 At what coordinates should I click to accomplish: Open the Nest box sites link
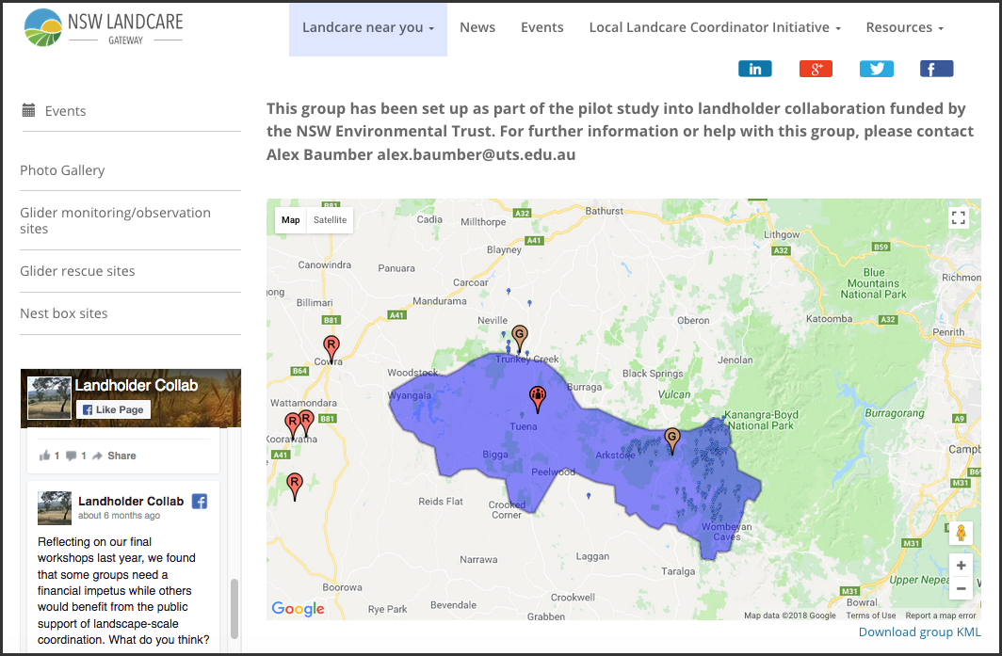pyautogui.click(x=64, y=313)
